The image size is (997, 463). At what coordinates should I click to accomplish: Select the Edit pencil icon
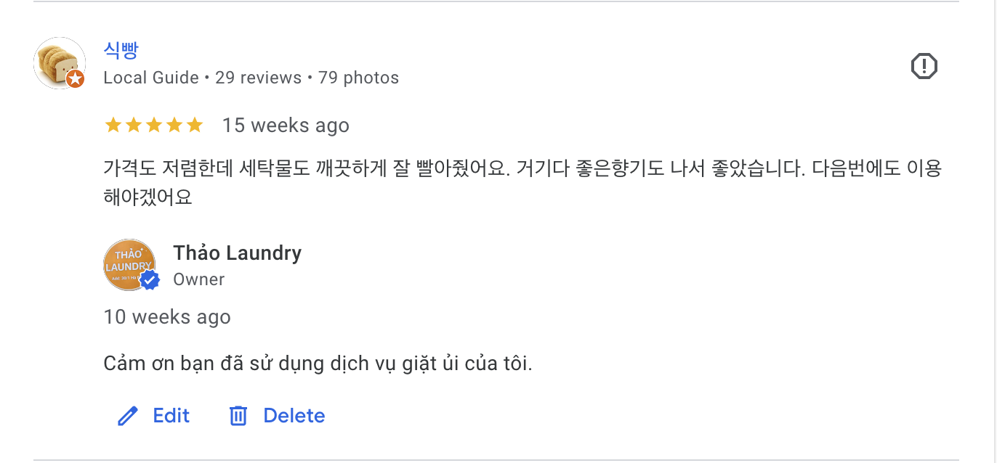click(x=128, y=415)
